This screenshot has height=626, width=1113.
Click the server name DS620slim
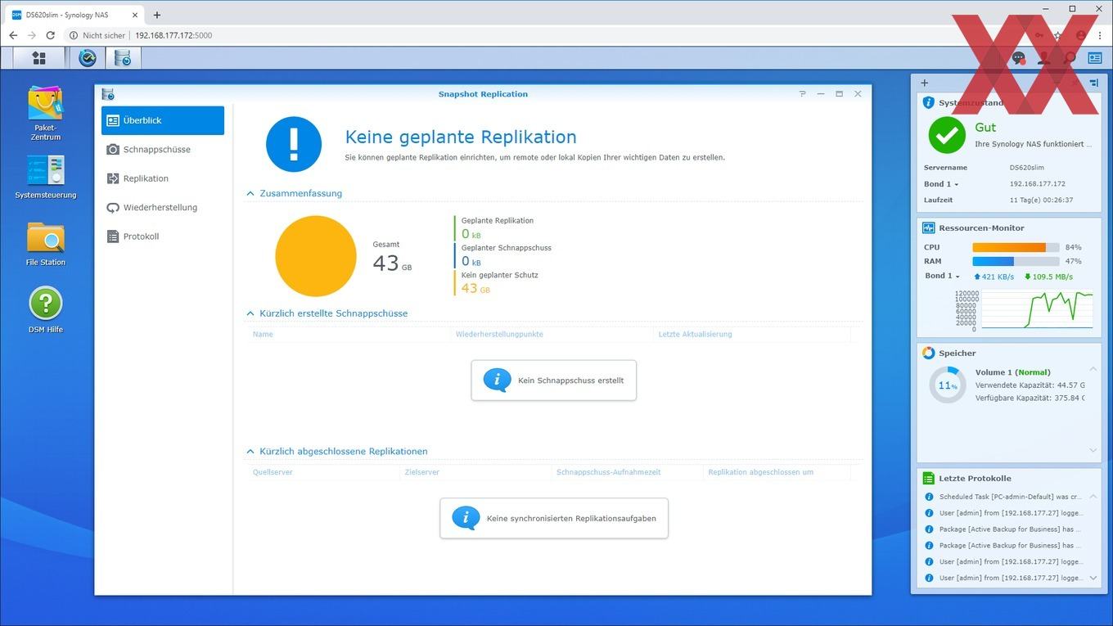(1026, 168)
